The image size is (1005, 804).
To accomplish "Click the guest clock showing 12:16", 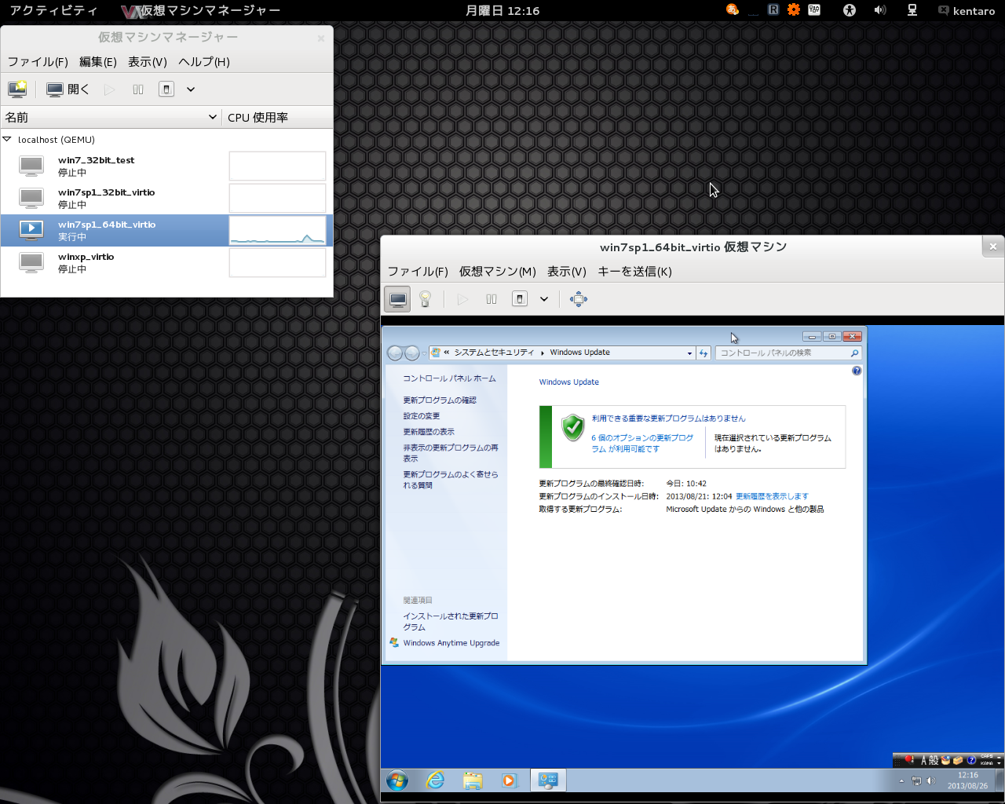I will click(x=967, y=780).
